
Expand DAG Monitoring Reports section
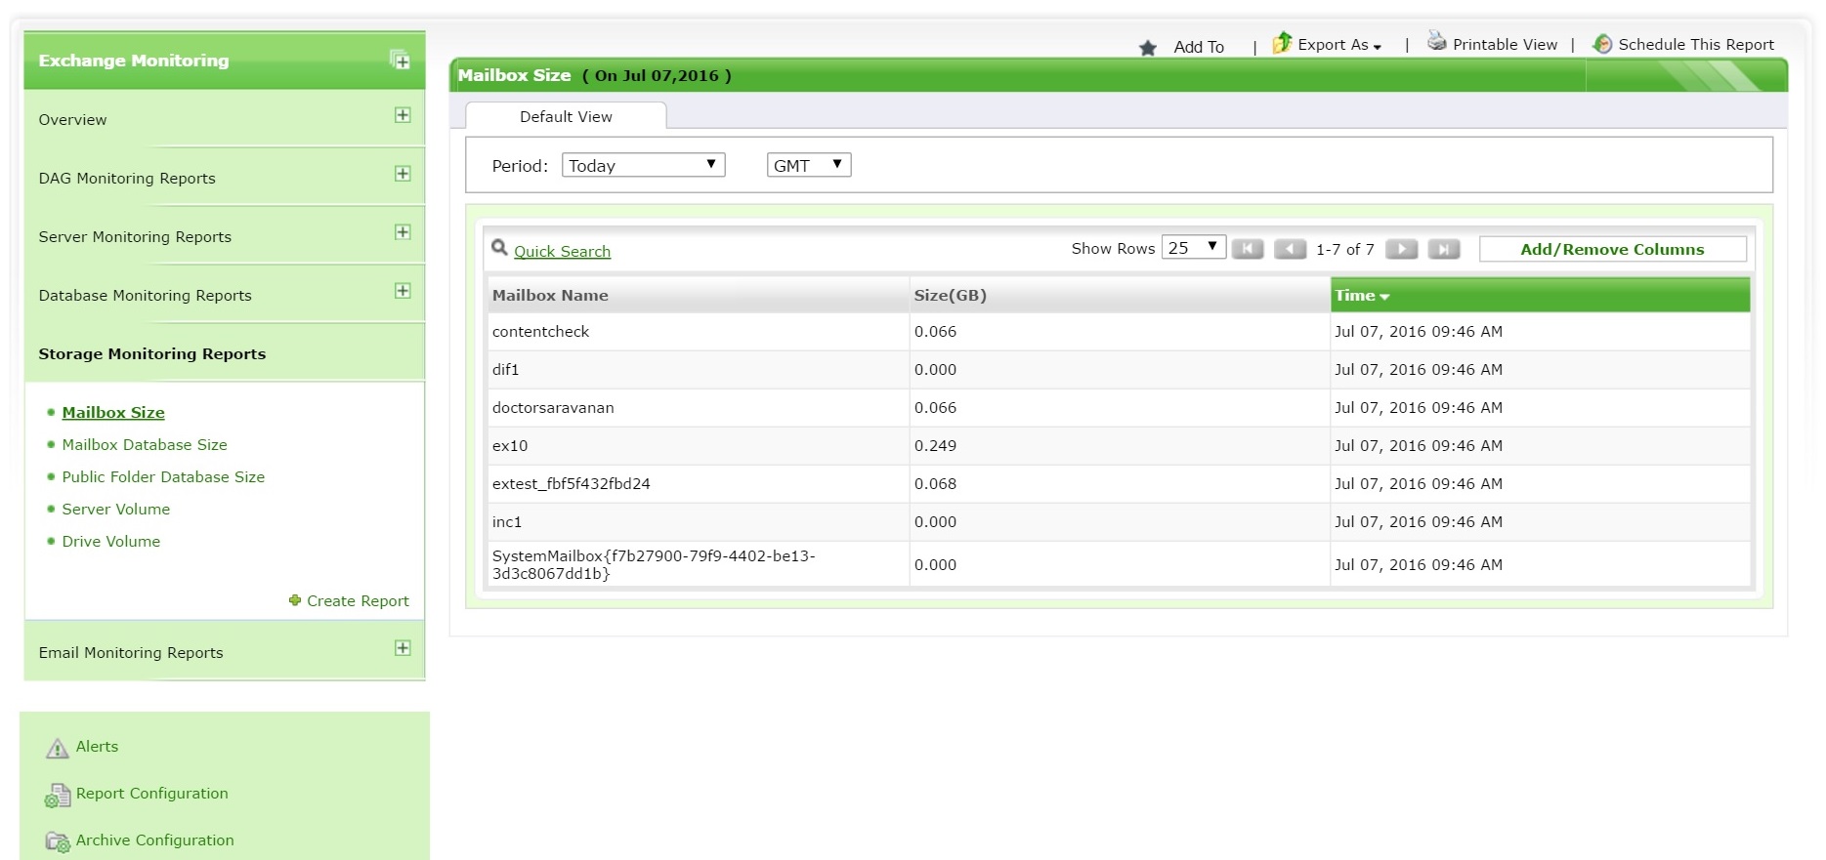click(402, 174)
